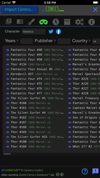Click the Import Comics... button
100x178 pixels.
click(19, 9)
